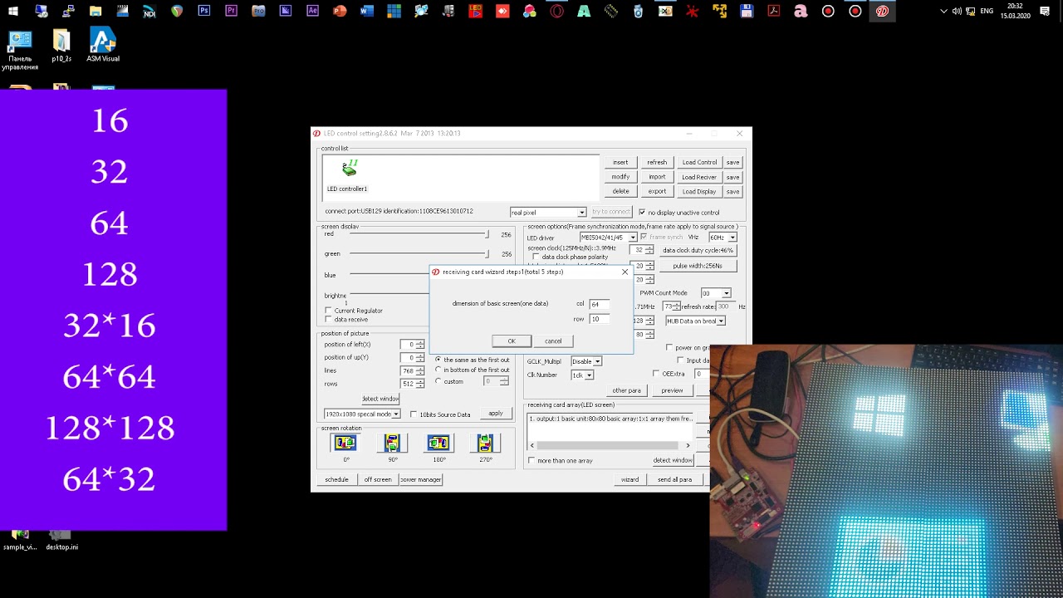Open PWM Count Mode dropdown
The width and height of the screenshot is (1063, 598).
pos(715,293)
